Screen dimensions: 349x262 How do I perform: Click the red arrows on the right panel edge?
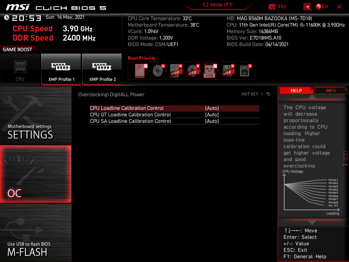[345, 165]
